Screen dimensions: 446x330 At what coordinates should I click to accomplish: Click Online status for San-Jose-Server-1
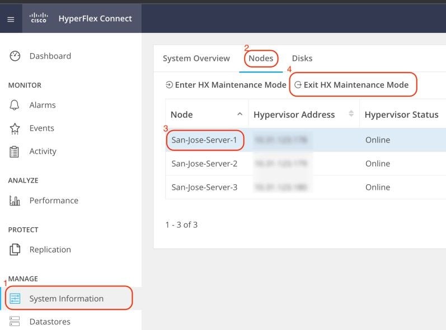click(378, 140)
